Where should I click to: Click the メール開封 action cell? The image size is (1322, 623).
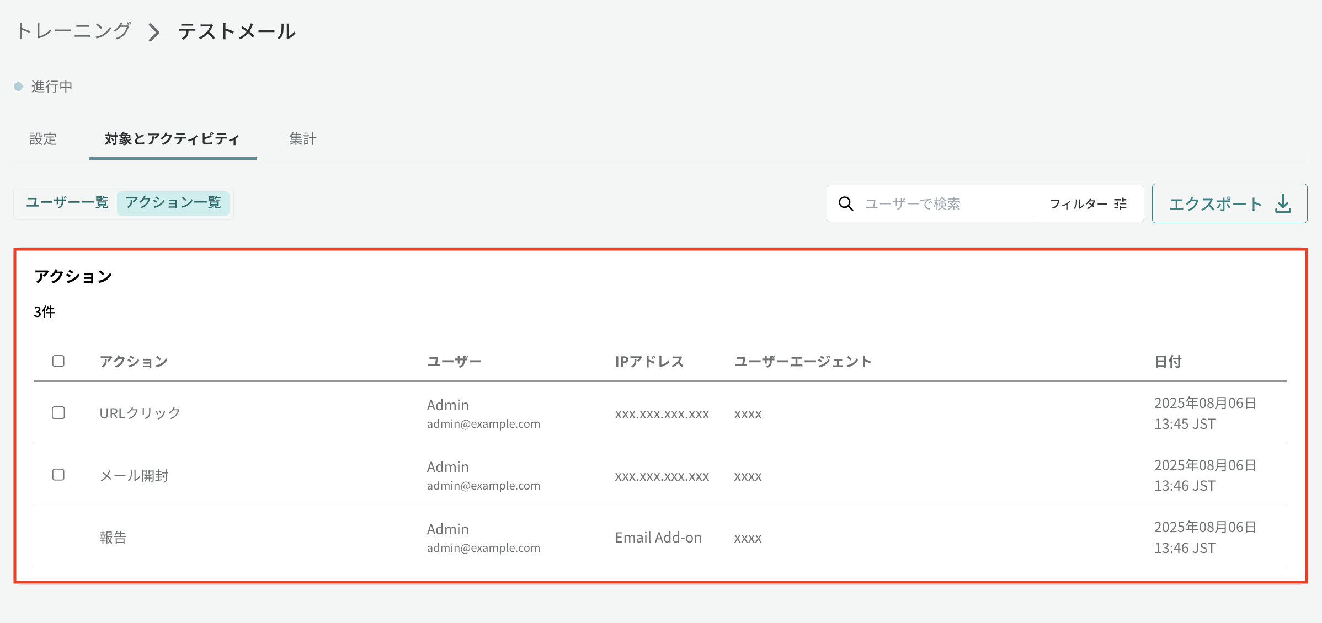coord(134,475)
